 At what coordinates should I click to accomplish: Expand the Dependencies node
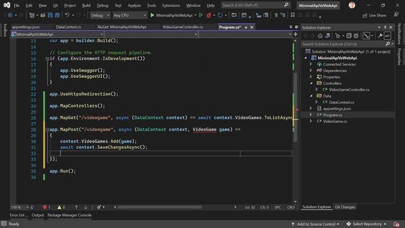point(311,70)
